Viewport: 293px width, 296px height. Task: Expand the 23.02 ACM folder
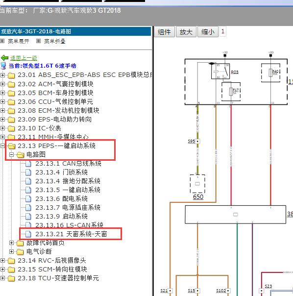[x=2, y=84]
